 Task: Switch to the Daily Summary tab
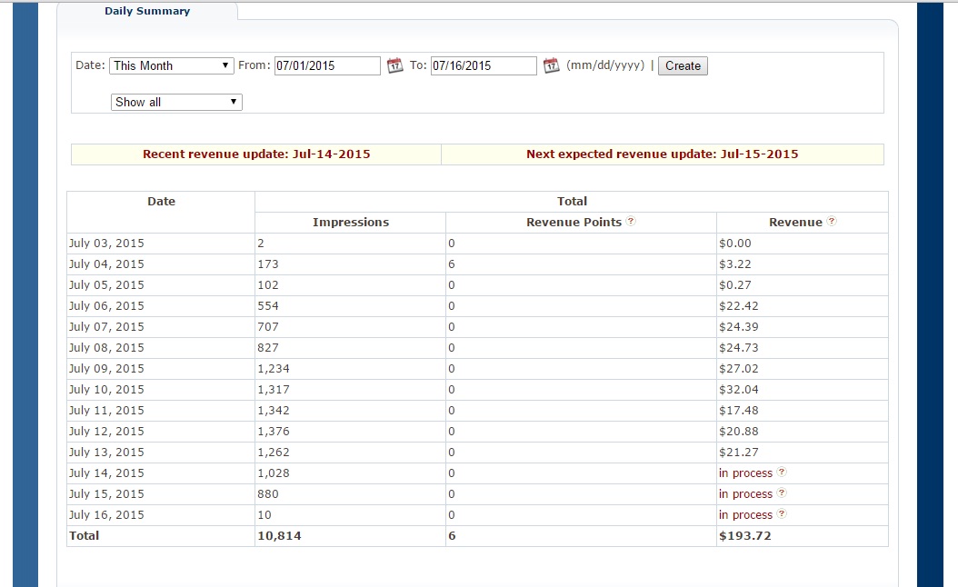tap(147, 12)
